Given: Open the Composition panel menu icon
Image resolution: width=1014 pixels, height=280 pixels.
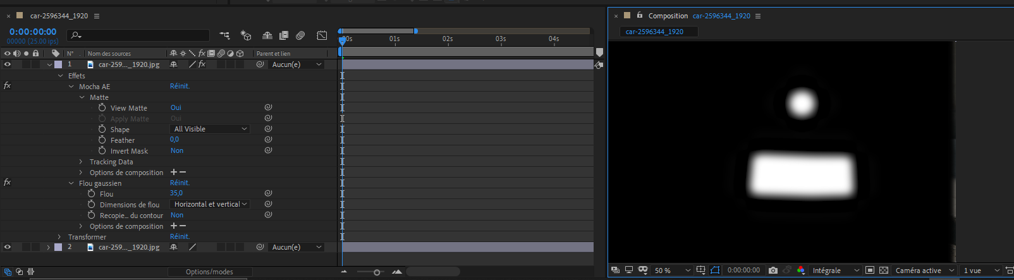Looking at the screenshot, I should click(x=758, y=16).
